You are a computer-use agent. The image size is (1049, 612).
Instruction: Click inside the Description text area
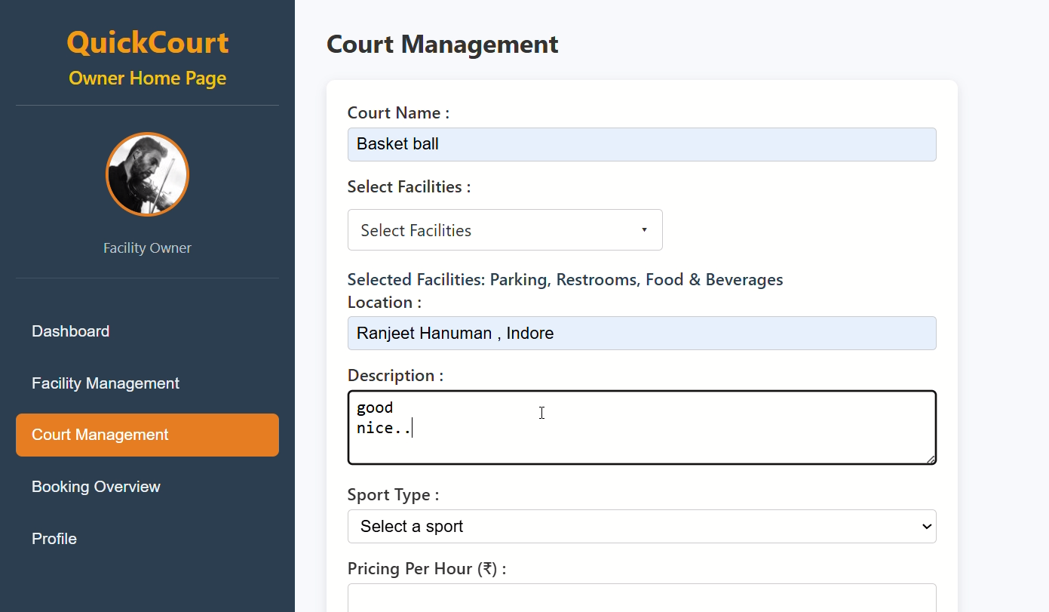(641, 427)
